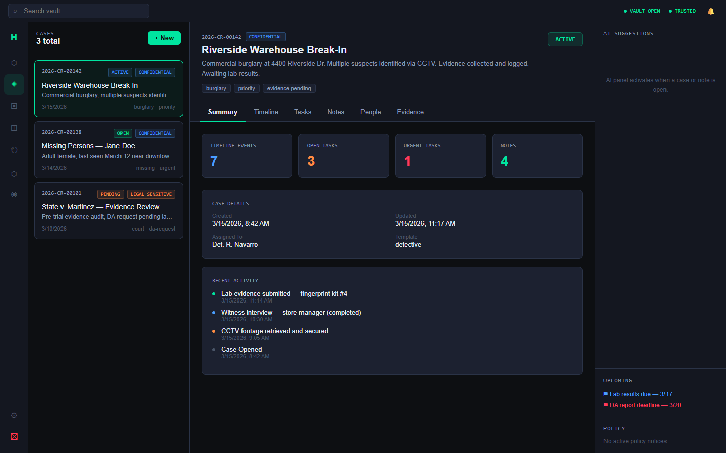Viewport: 726px width, 453px height.
Task: Open the DA report deadline reminder
Action: 644,405
